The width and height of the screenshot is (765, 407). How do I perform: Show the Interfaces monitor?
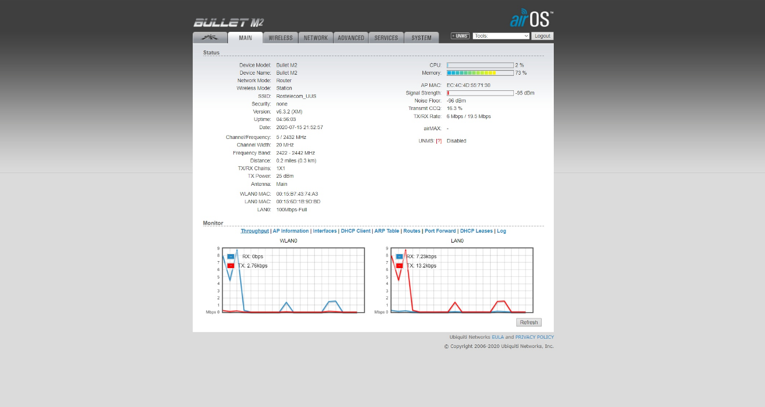[x=325, y=231]
